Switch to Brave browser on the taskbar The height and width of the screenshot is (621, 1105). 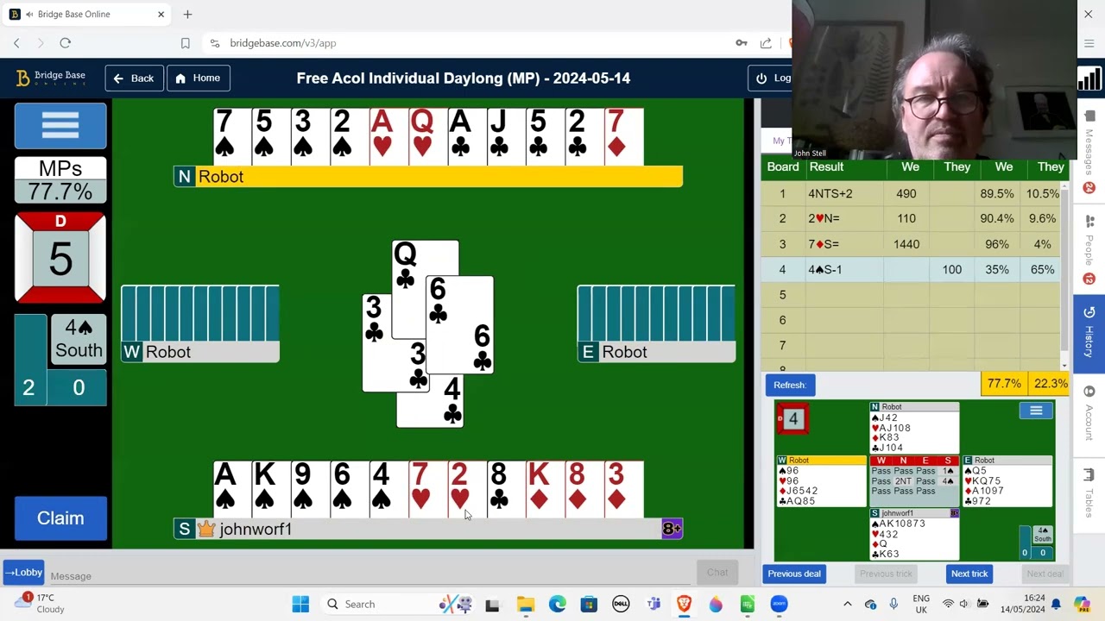(x=685, y=604)
